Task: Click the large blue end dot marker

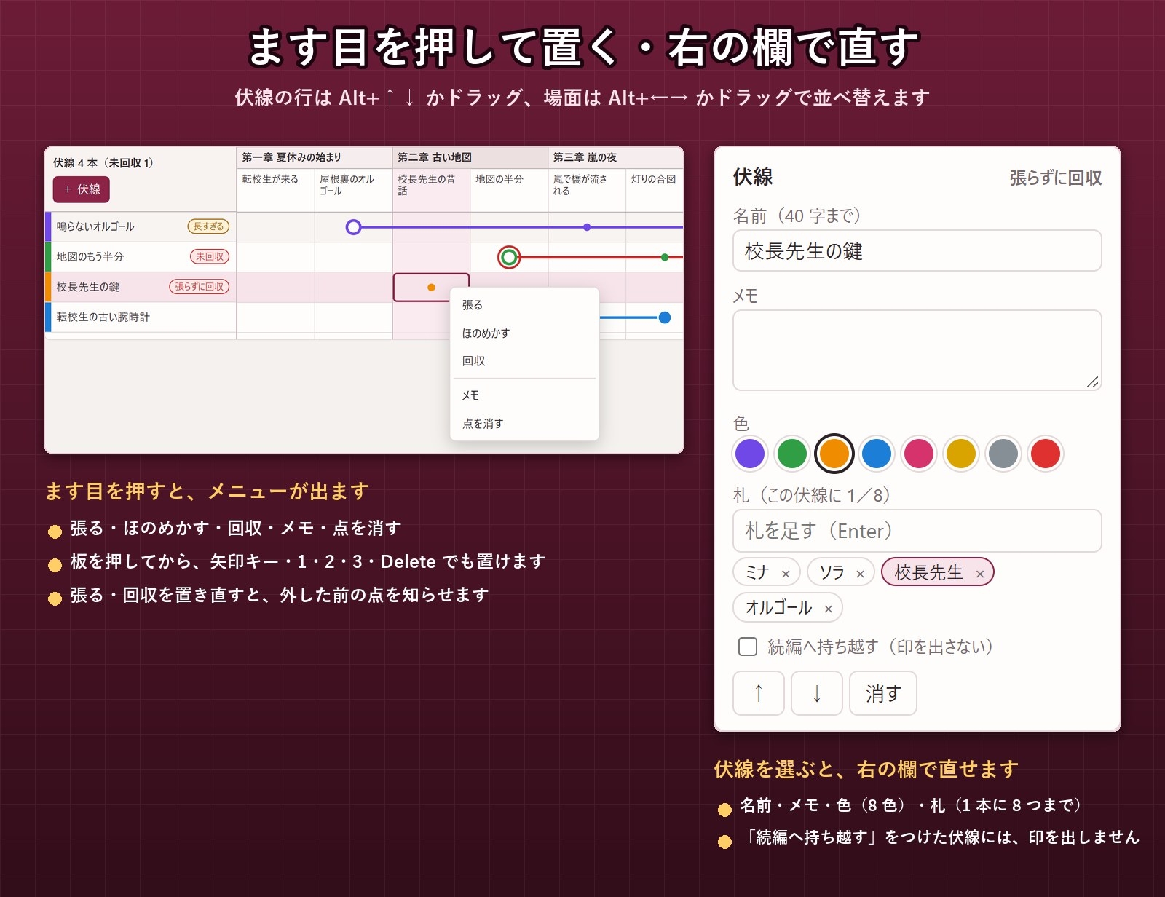Action: 665,317
